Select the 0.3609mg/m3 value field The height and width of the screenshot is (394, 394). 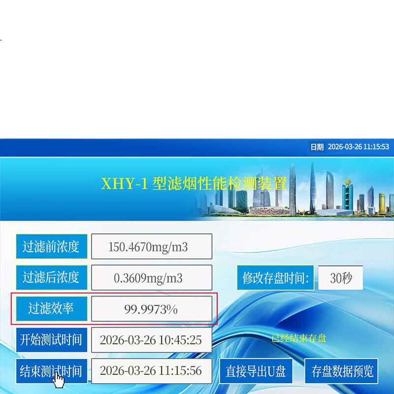click(152, 278)
